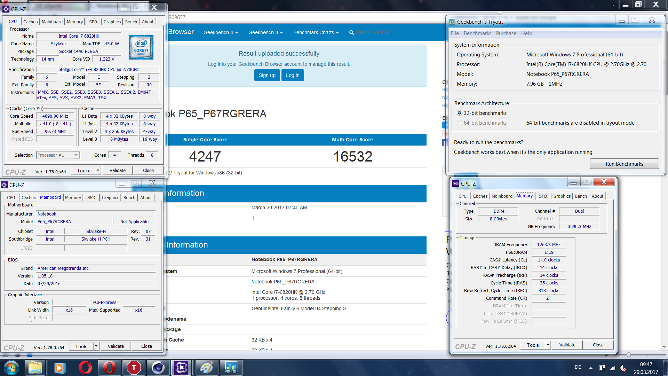
Task: Focus the Search Results input field
Action: [373, 32]
